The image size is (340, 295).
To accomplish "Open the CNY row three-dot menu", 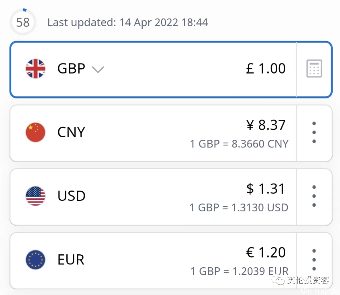I will click(314, 132).
